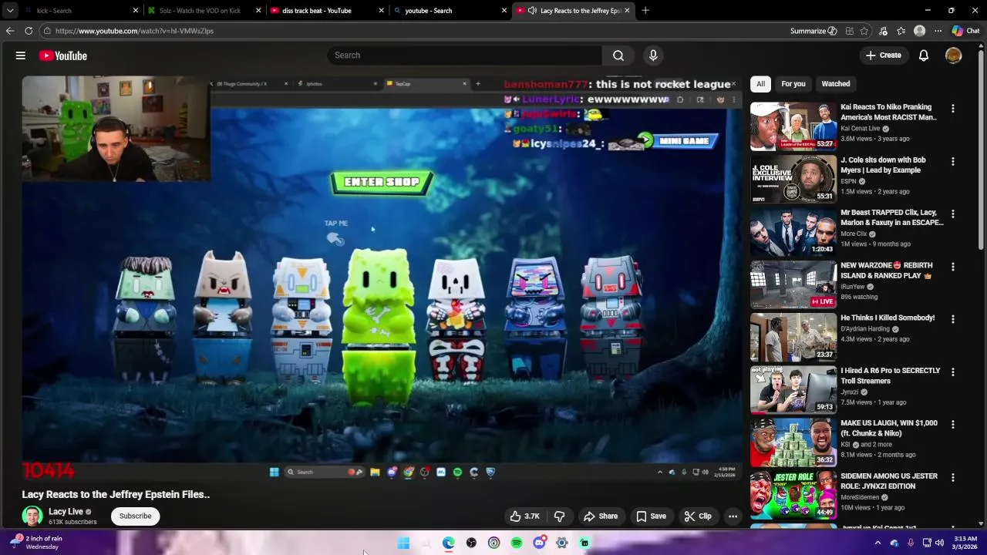The height and width of the screenshot is (555, 987).
Task: Open a new browser tab
Action: 645,11
